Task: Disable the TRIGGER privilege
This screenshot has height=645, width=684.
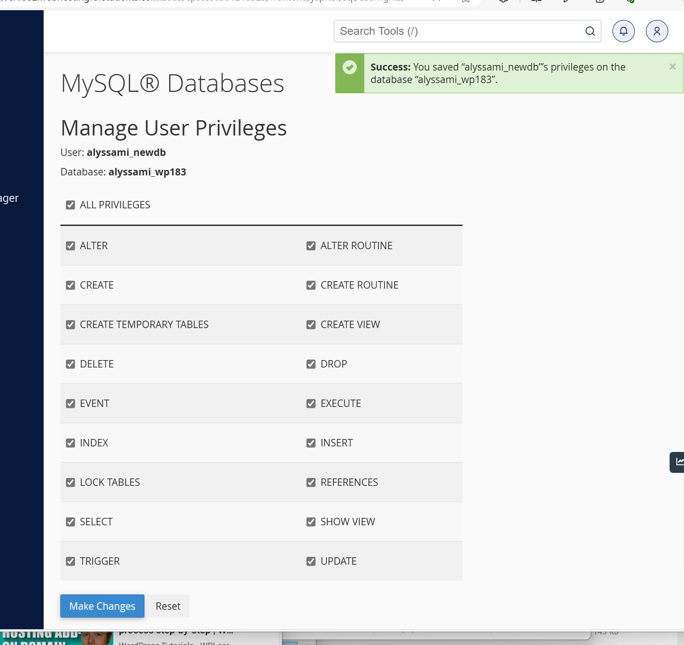Action: click(71, 561)
